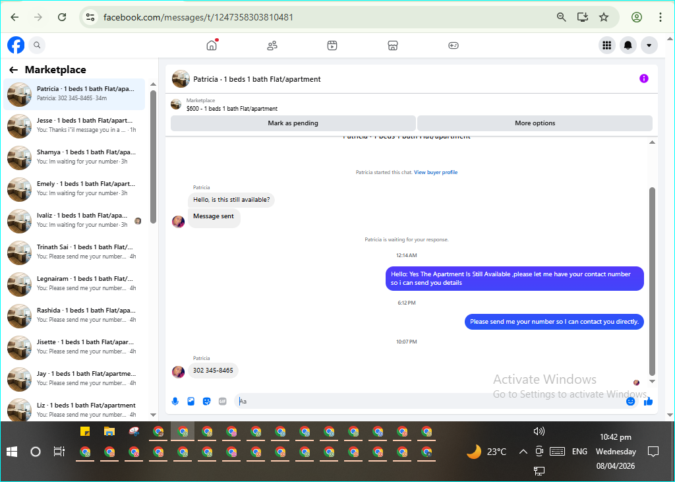
Task: Go to Home feed icon
Action: coord(212,45)
